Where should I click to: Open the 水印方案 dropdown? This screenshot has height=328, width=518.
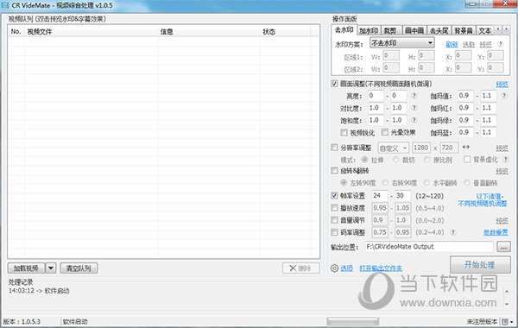tap(401, 43)
